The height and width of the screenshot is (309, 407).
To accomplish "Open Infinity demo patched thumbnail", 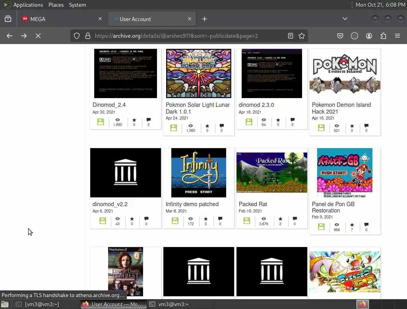I will pyautogui.click(x=199, y=173).
